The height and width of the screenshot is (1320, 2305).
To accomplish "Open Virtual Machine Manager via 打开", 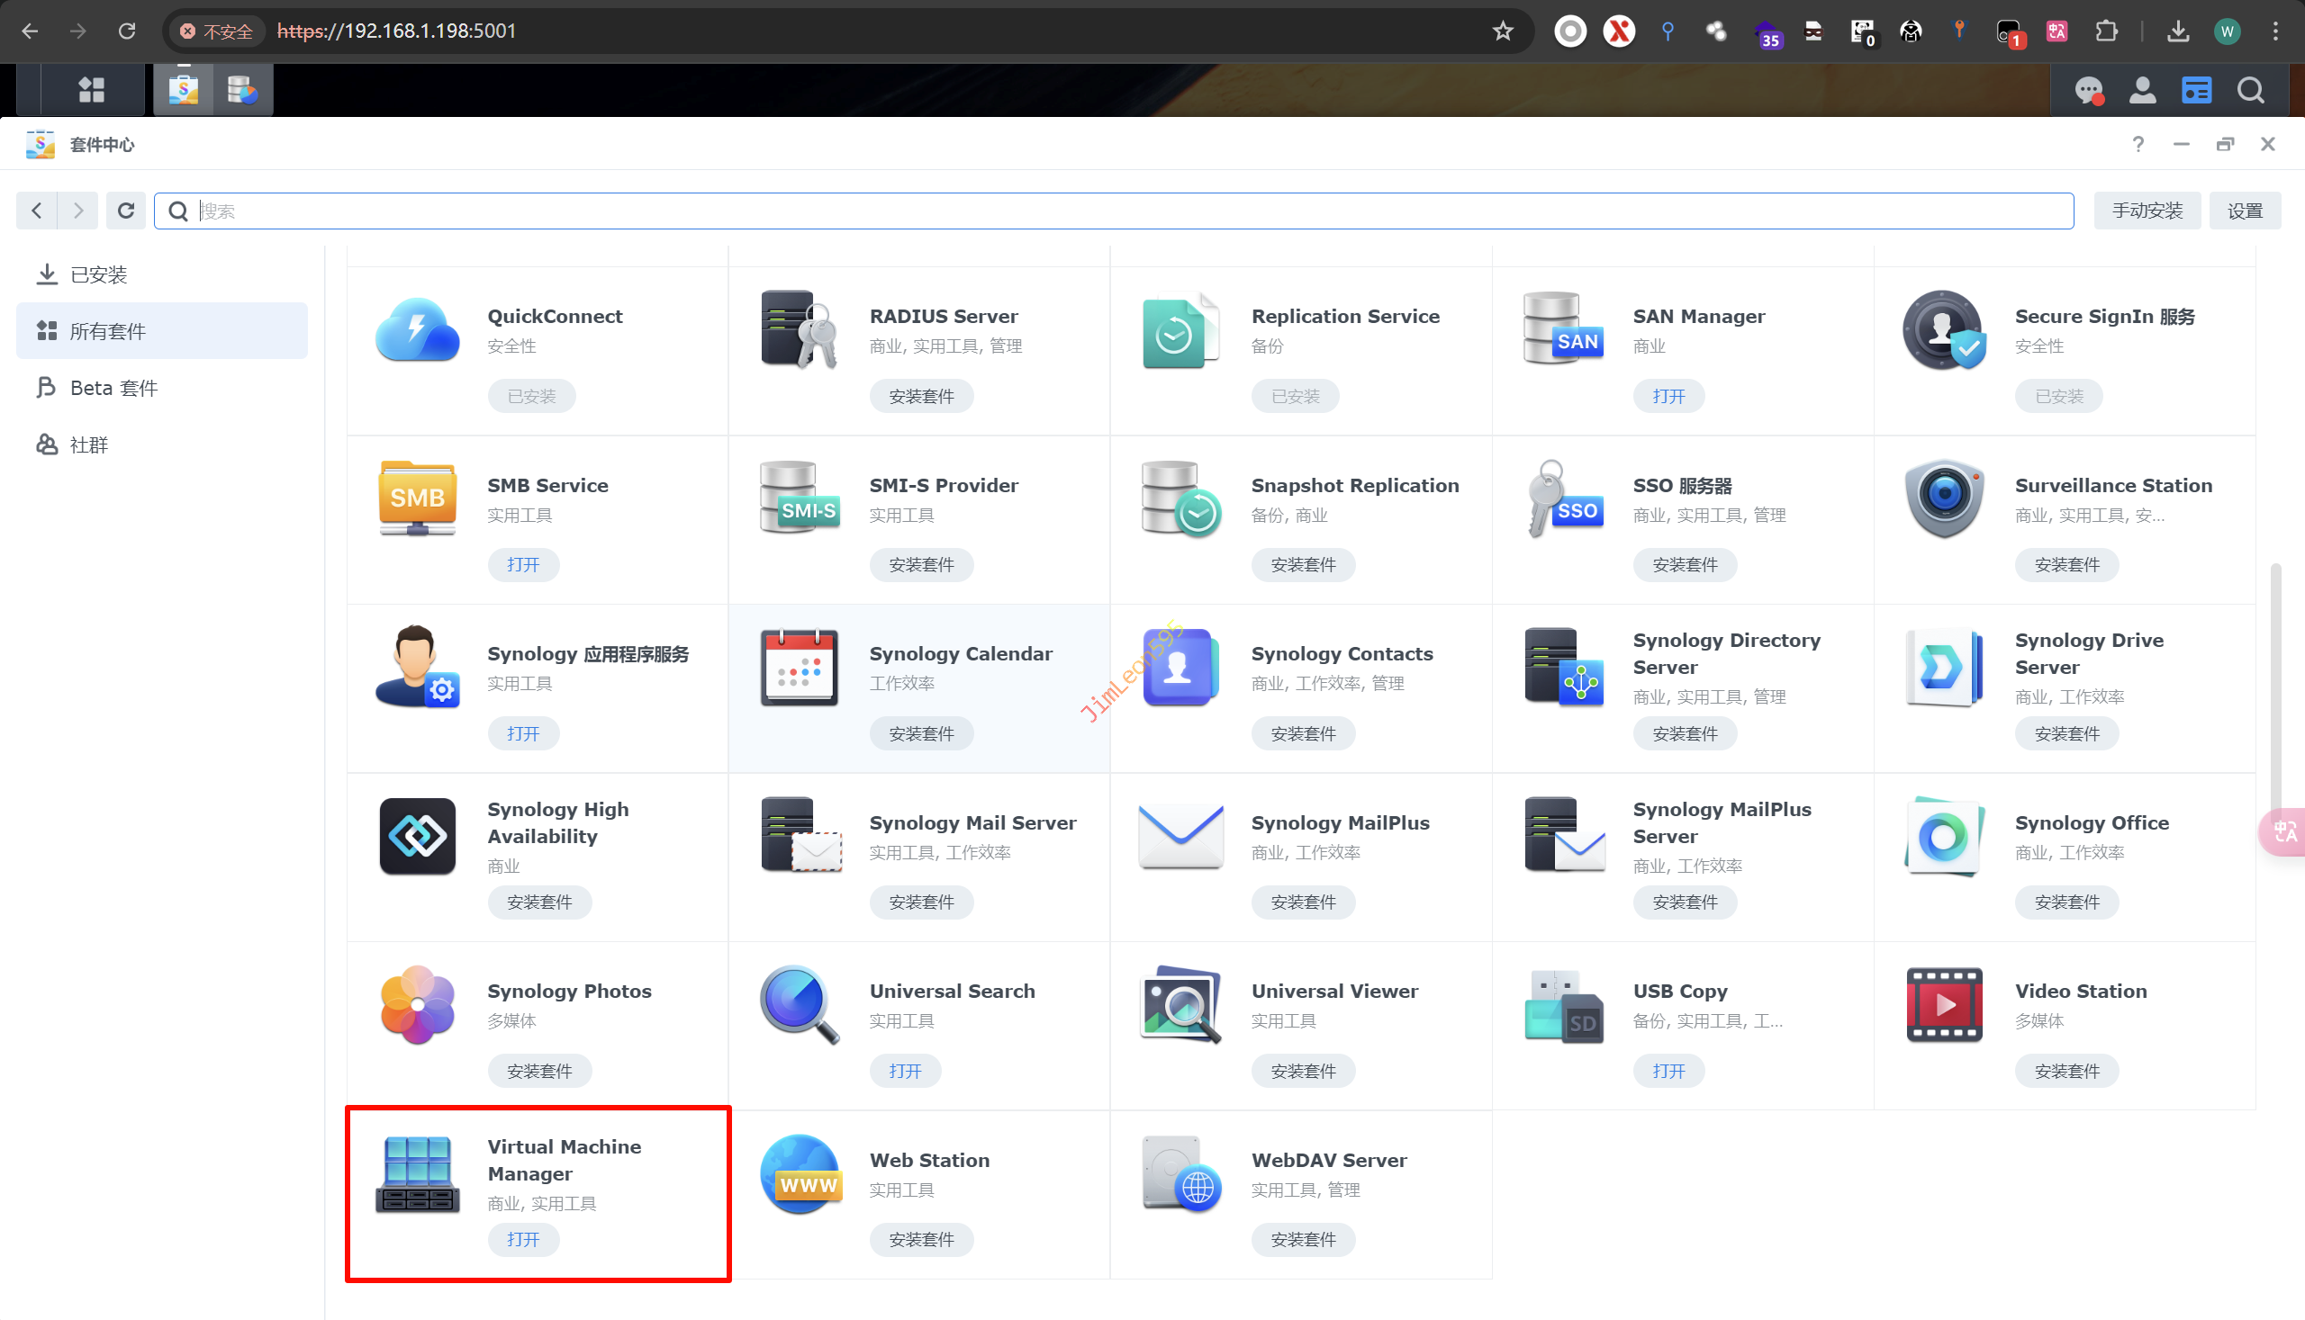I will tap(523, 1239).
